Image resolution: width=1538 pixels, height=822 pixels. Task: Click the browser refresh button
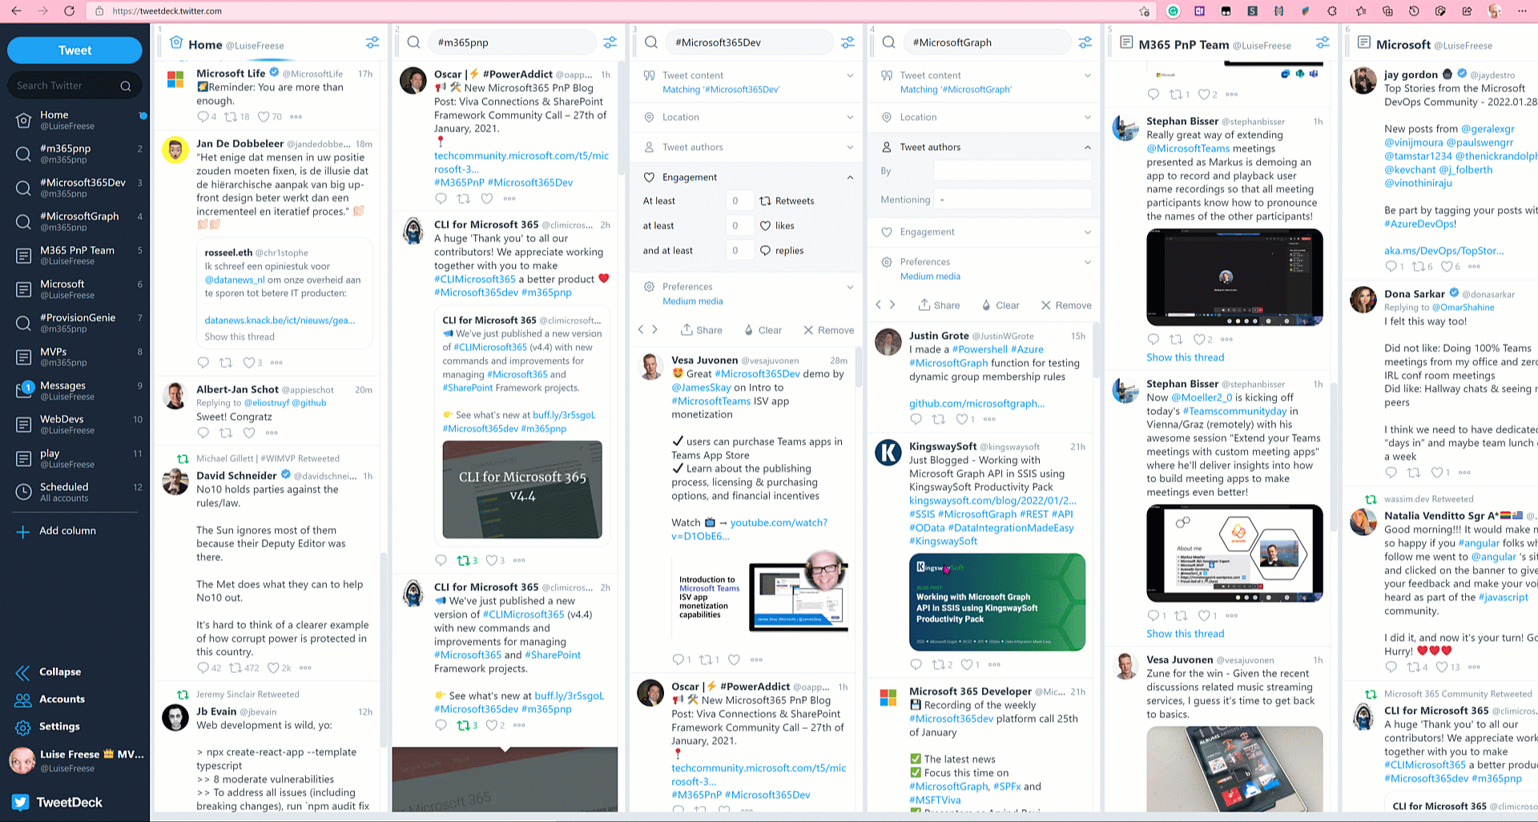pos(70,11)
